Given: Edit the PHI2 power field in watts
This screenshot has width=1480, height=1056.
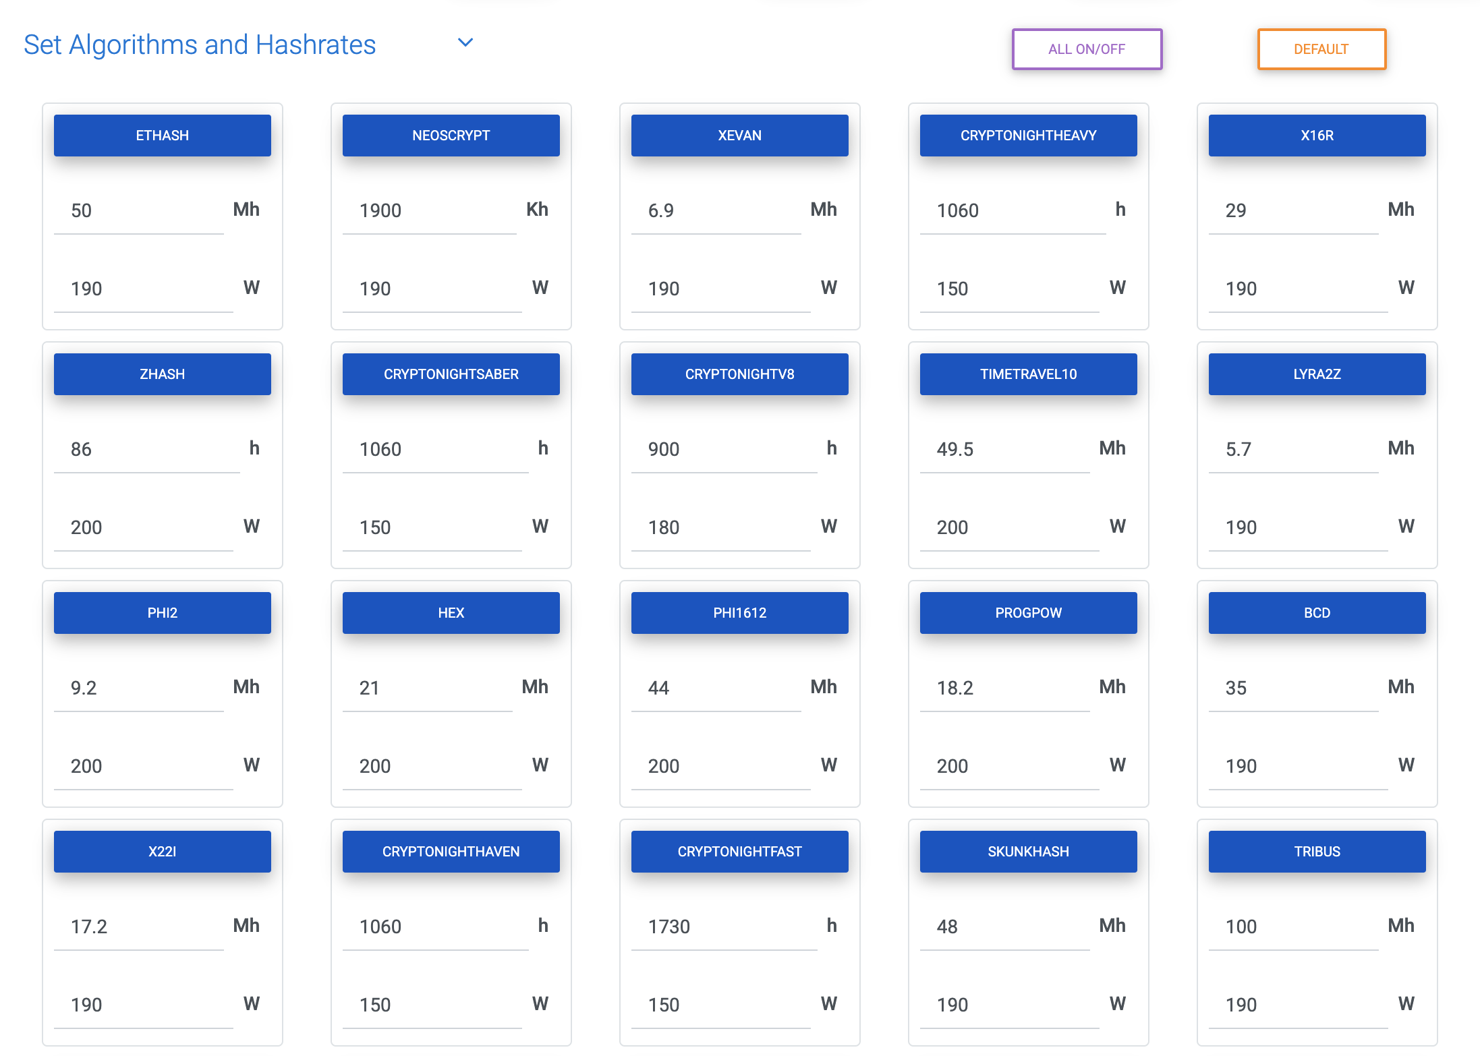Looking at the screenshot, I should (144, 767).
